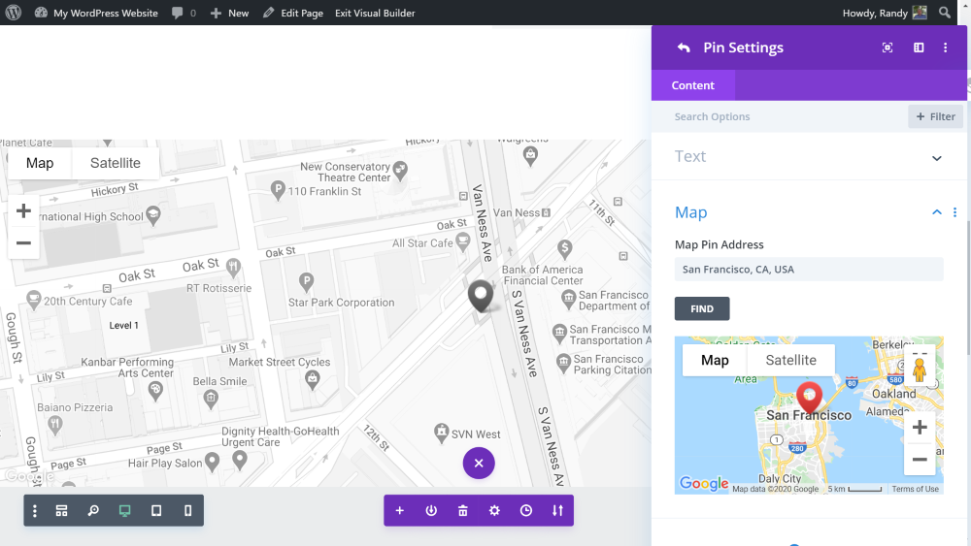The width and height of the screenshot is (971, 546).
Task: Open portability import export arrows
Action: [x=557, y=511]
